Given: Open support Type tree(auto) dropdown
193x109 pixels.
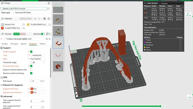Looking at the screenshot, I should pos(37,55).
